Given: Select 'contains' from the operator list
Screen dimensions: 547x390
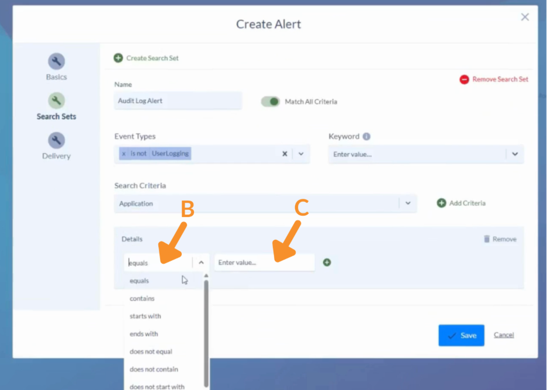Looking at the screenshot, I should pos(143,299).
